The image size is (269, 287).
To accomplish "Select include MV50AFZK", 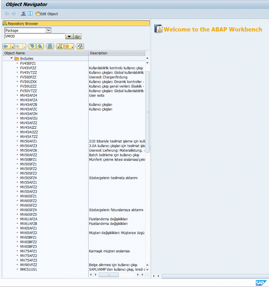I will [29, 151].
